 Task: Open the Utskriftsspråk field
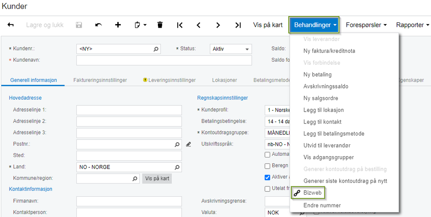277,144
